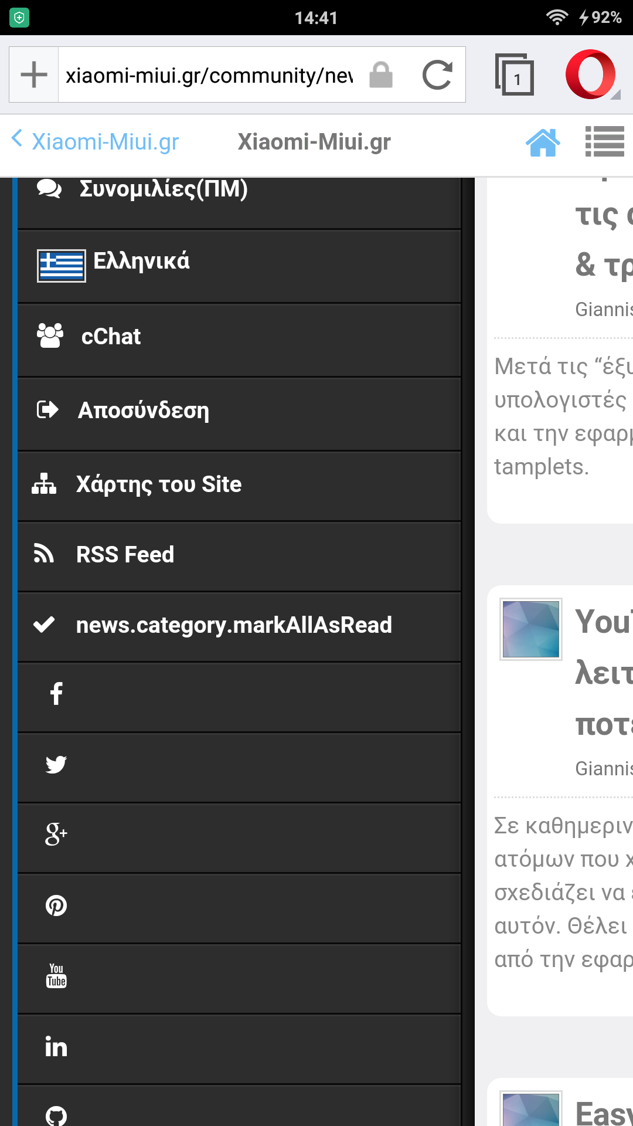Image resolution: width=633 pixels, height=1126 pixels.
Task: Open Χάρτης του Site menu entry
Action: pyautogui.click(x=158, y=484)
